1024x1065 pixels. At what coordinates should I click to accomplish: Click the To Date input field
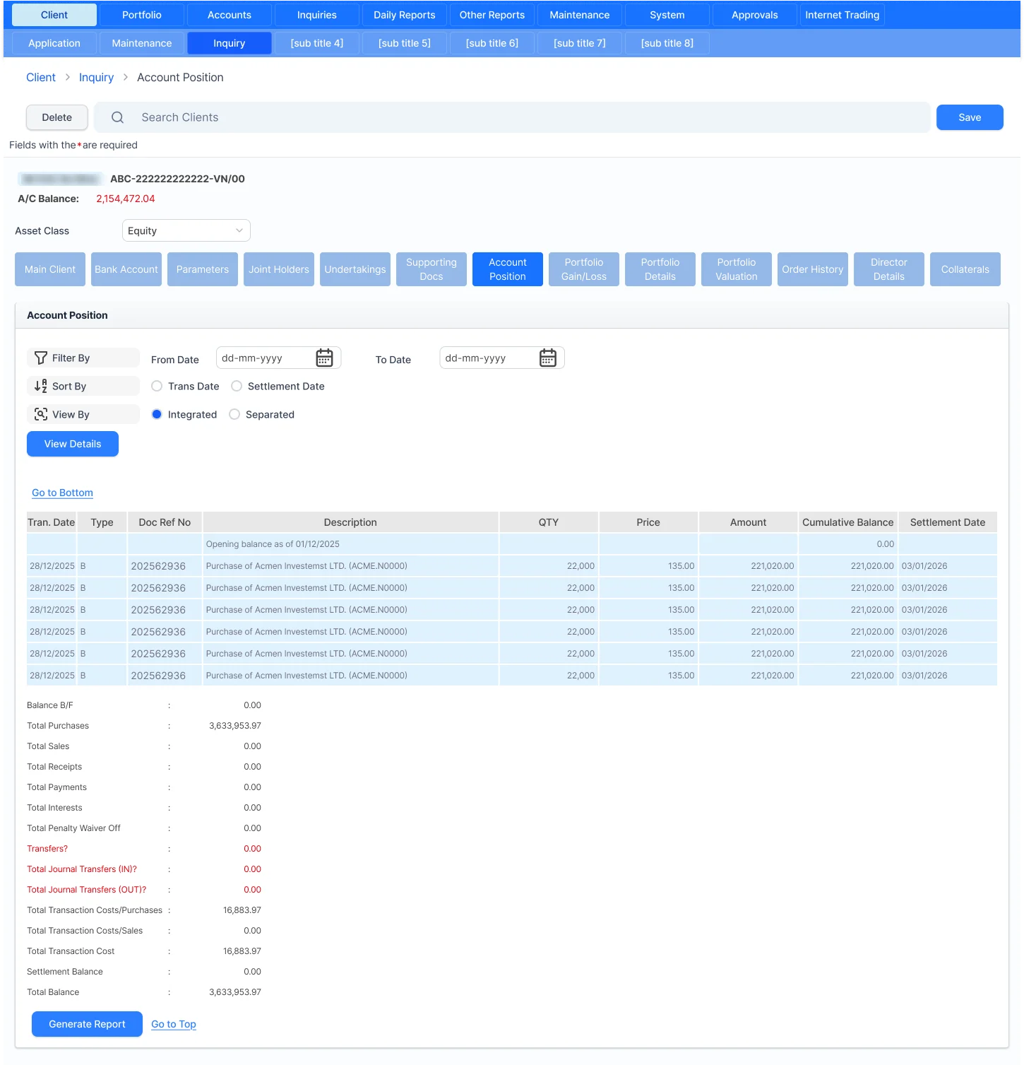[502, 358]
